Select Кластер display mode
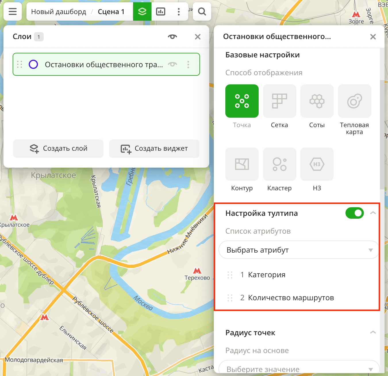The height and width of the screenshot is (376, 388). 279,164
